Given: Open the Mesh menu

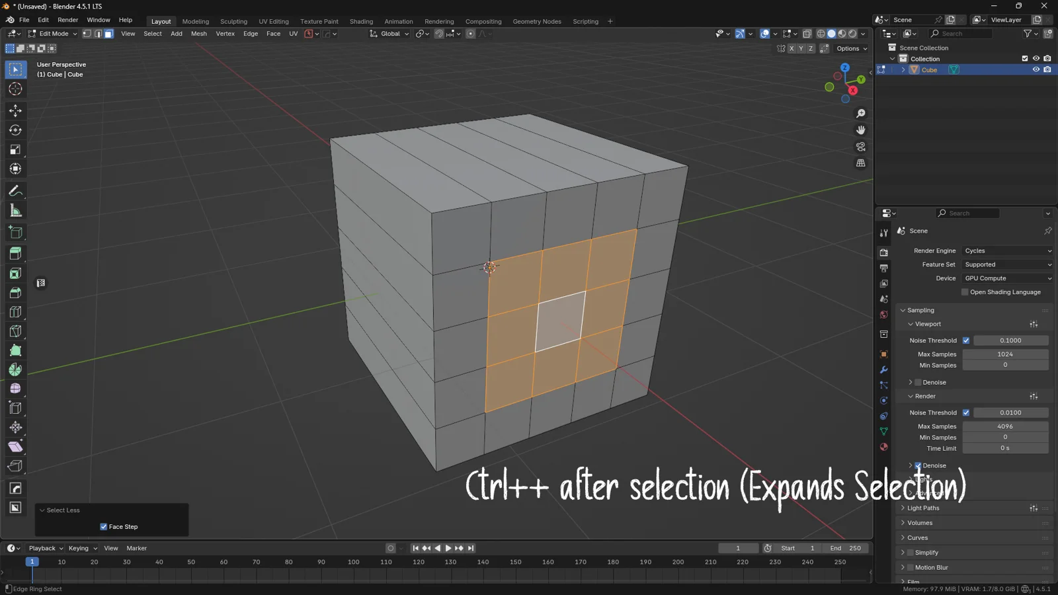Looking at the screenshot, I should pyautogui.click(x=199, y=34).
